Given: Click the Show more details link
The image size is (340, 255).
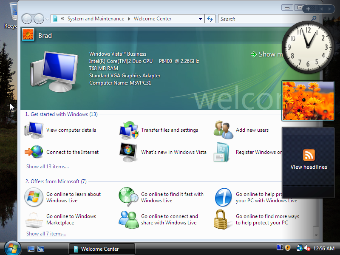Looking at the screenshot, I should pos(267,54).
